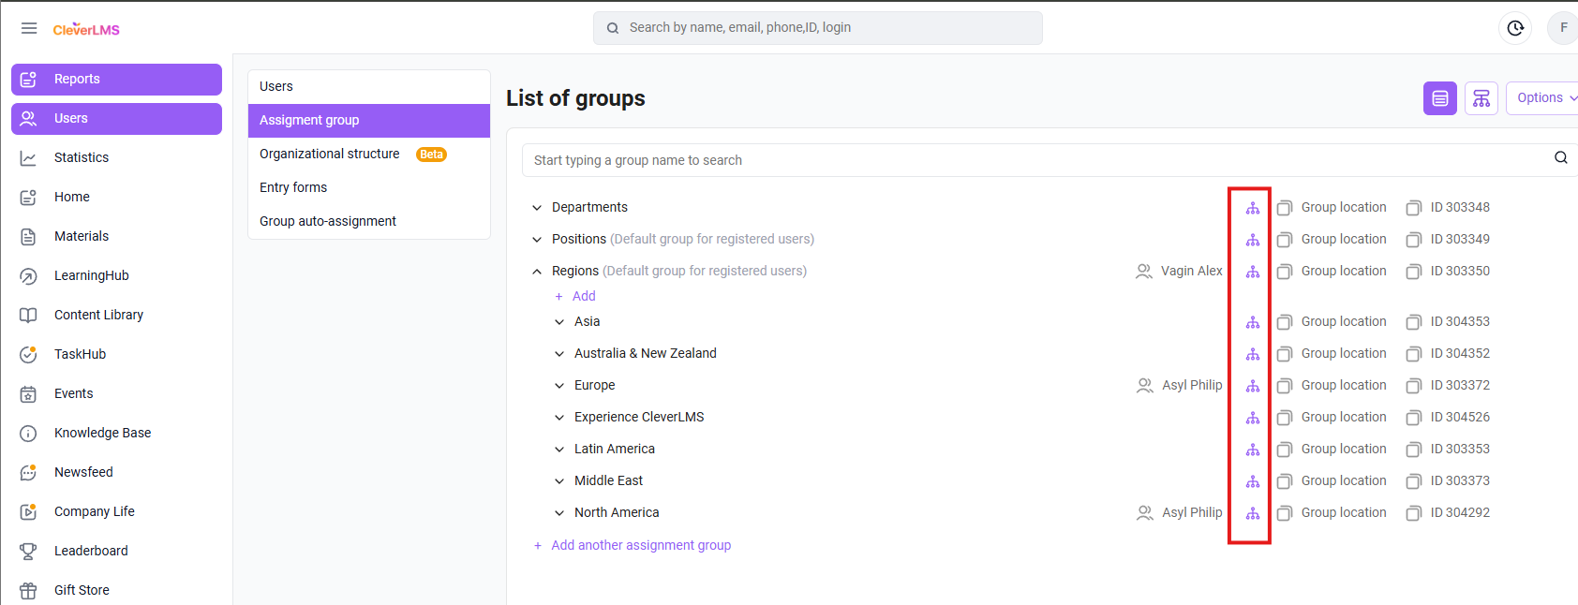The image size is (1578, 605).
Task: Click the hierarchy icon in North America row
Action: tap(1252, 513)
